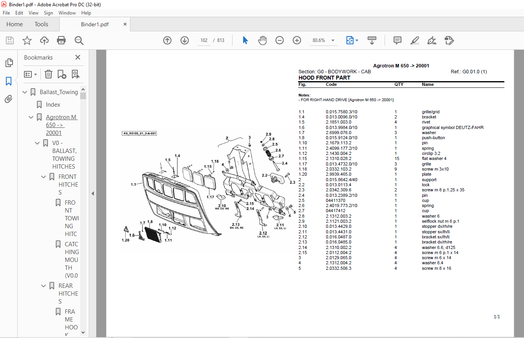The height and width of the screenshot is (338, 524).
Task: Click the 'selflock nut m 6 p.1' entry
Action: tap(440, 221)
